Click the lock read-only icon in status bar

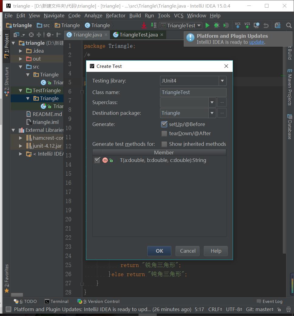click(x=279, y=309)
